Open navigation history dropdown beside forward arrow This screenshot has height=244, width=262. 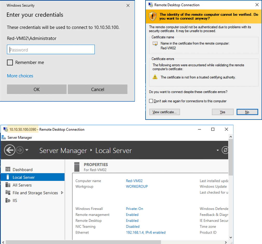[x=27, y=150]
